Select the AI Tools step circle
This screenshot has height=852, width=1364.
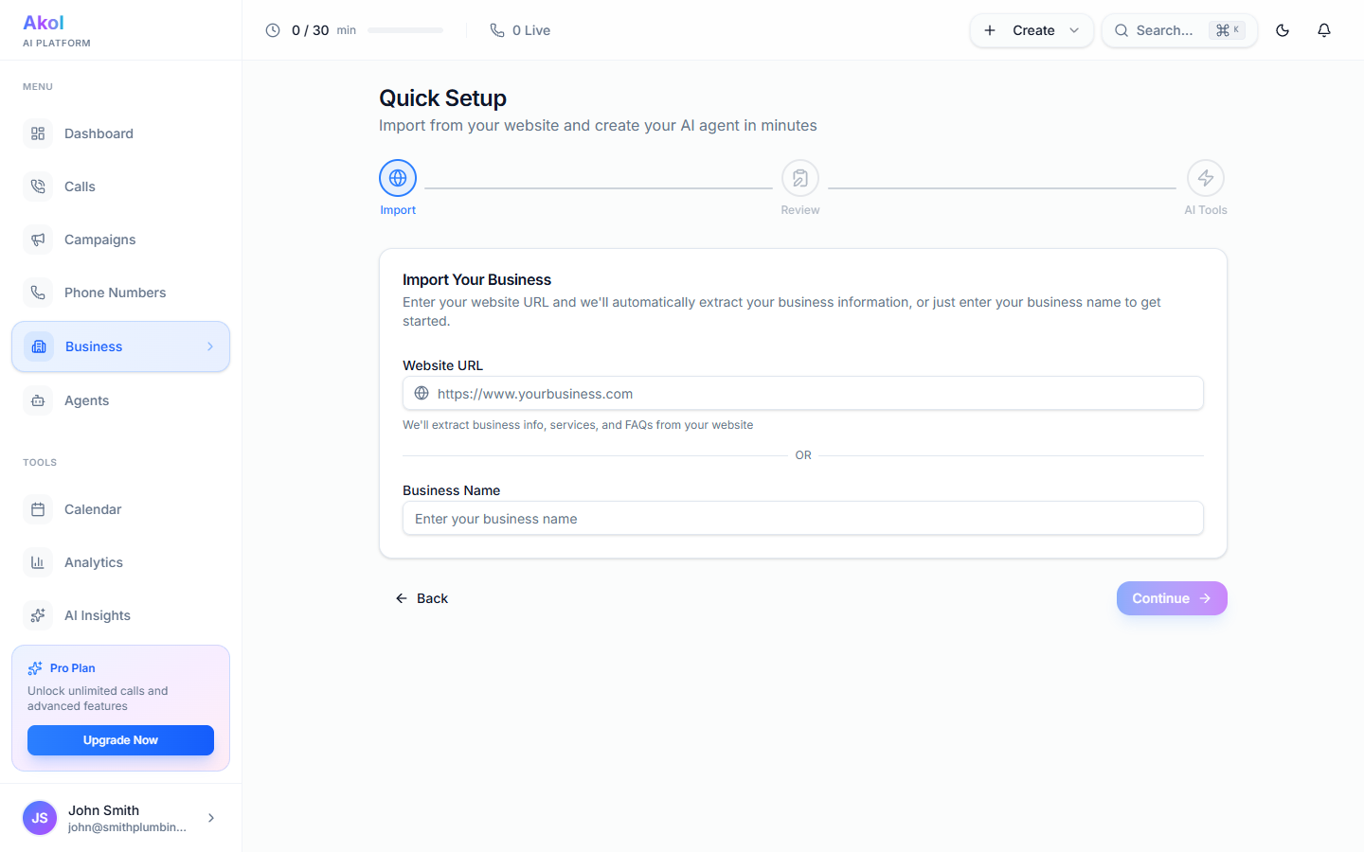(1205, 177)
